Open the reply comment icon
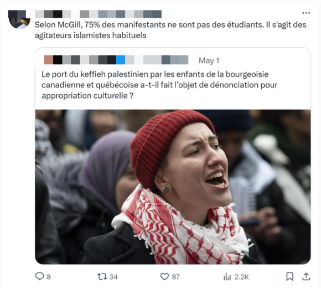This screenshot has height=288, width=321. click(x=39, y=276)
